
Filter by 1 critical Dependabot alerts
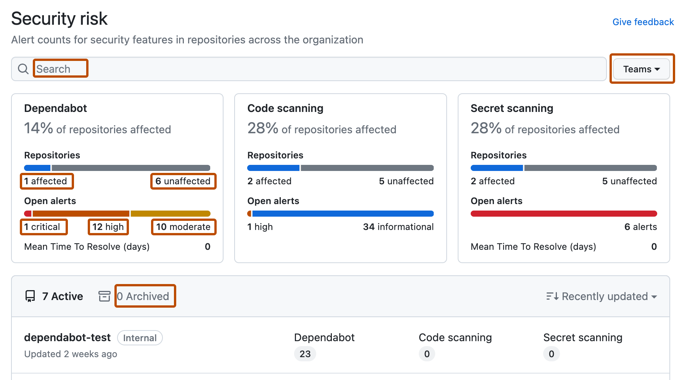pyautogui.click(x=42, y=227)
